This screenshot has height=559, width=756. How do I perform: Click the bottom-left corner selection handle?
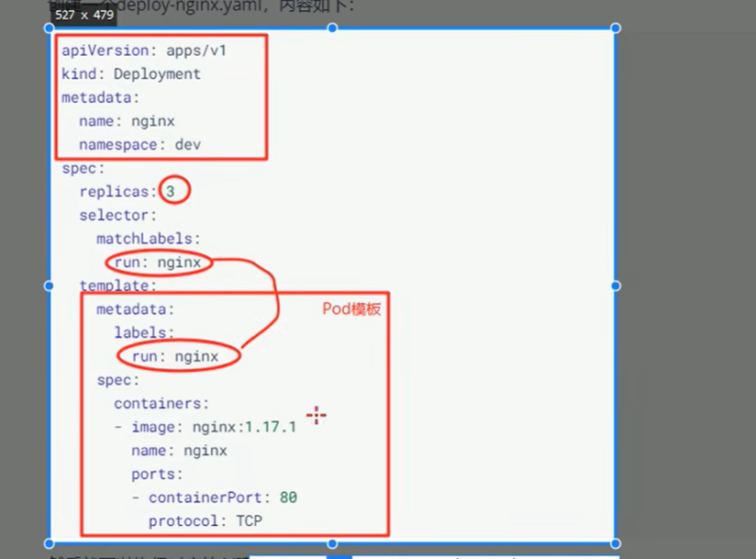[x=49, y=544]
